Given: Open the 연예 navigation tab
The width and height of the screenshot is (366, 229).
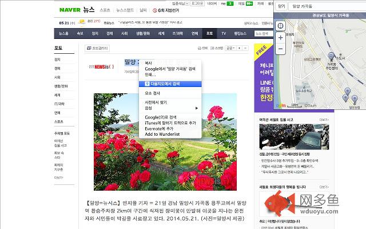Looking at the screenshot, I should (x=194, y=33).
